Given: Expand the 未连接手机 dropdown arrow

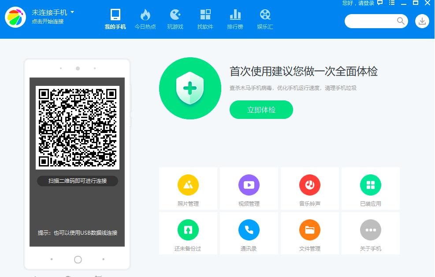Looking at the screenshot, I should pos(72,12).
